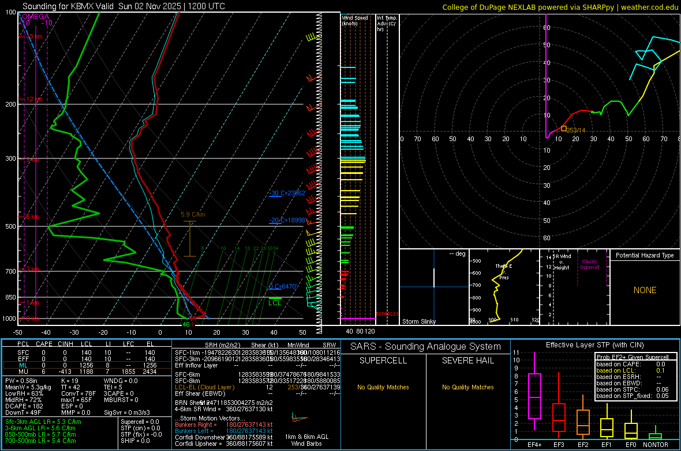Click the 'based on STP_fixed: 0.05' line
Screen dimensions: 681x451
(633, 396)
